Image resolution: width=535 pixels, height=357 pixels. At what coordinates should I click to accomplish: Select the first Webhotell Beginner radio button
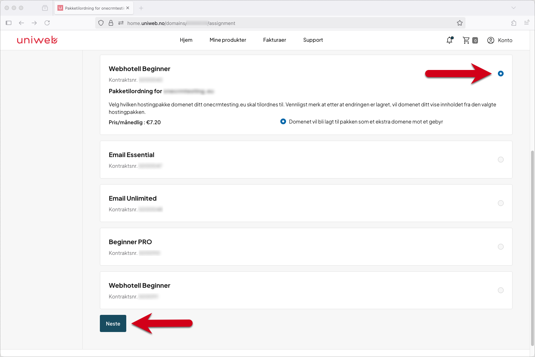click(x=501, y=74)
